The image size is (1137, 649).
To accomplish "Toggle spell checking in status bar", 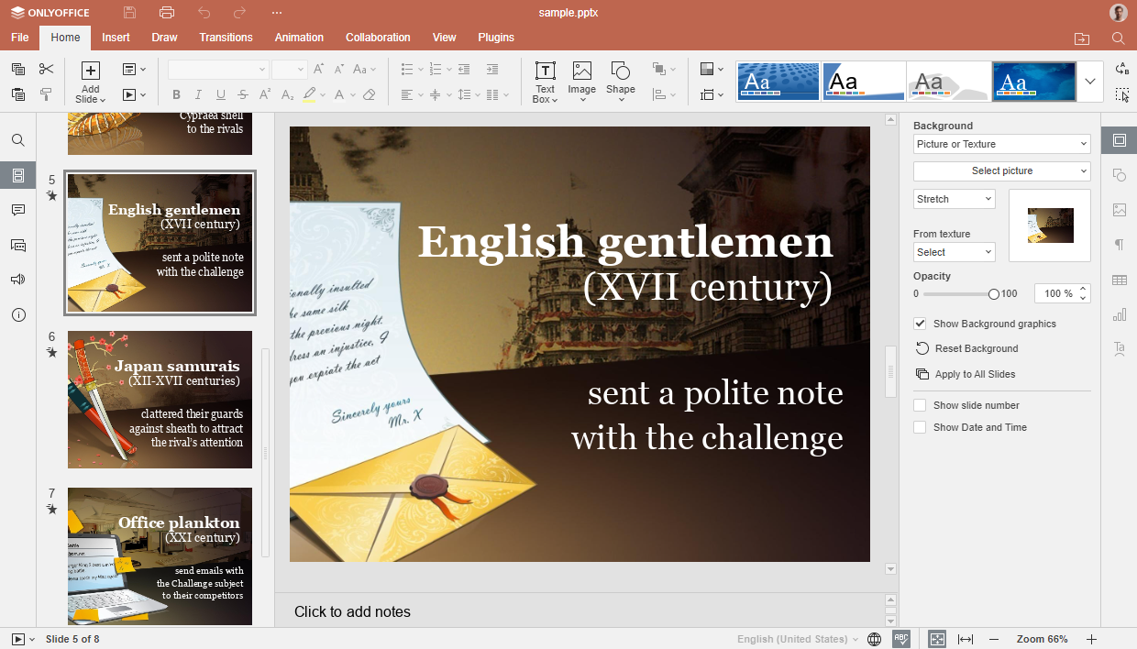I will point(901,639).
